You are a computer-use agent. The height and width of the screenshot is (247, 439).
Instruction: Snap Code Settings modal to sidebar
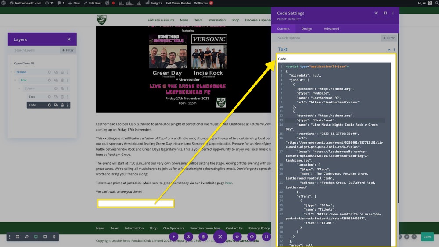[x=385, y=13]
